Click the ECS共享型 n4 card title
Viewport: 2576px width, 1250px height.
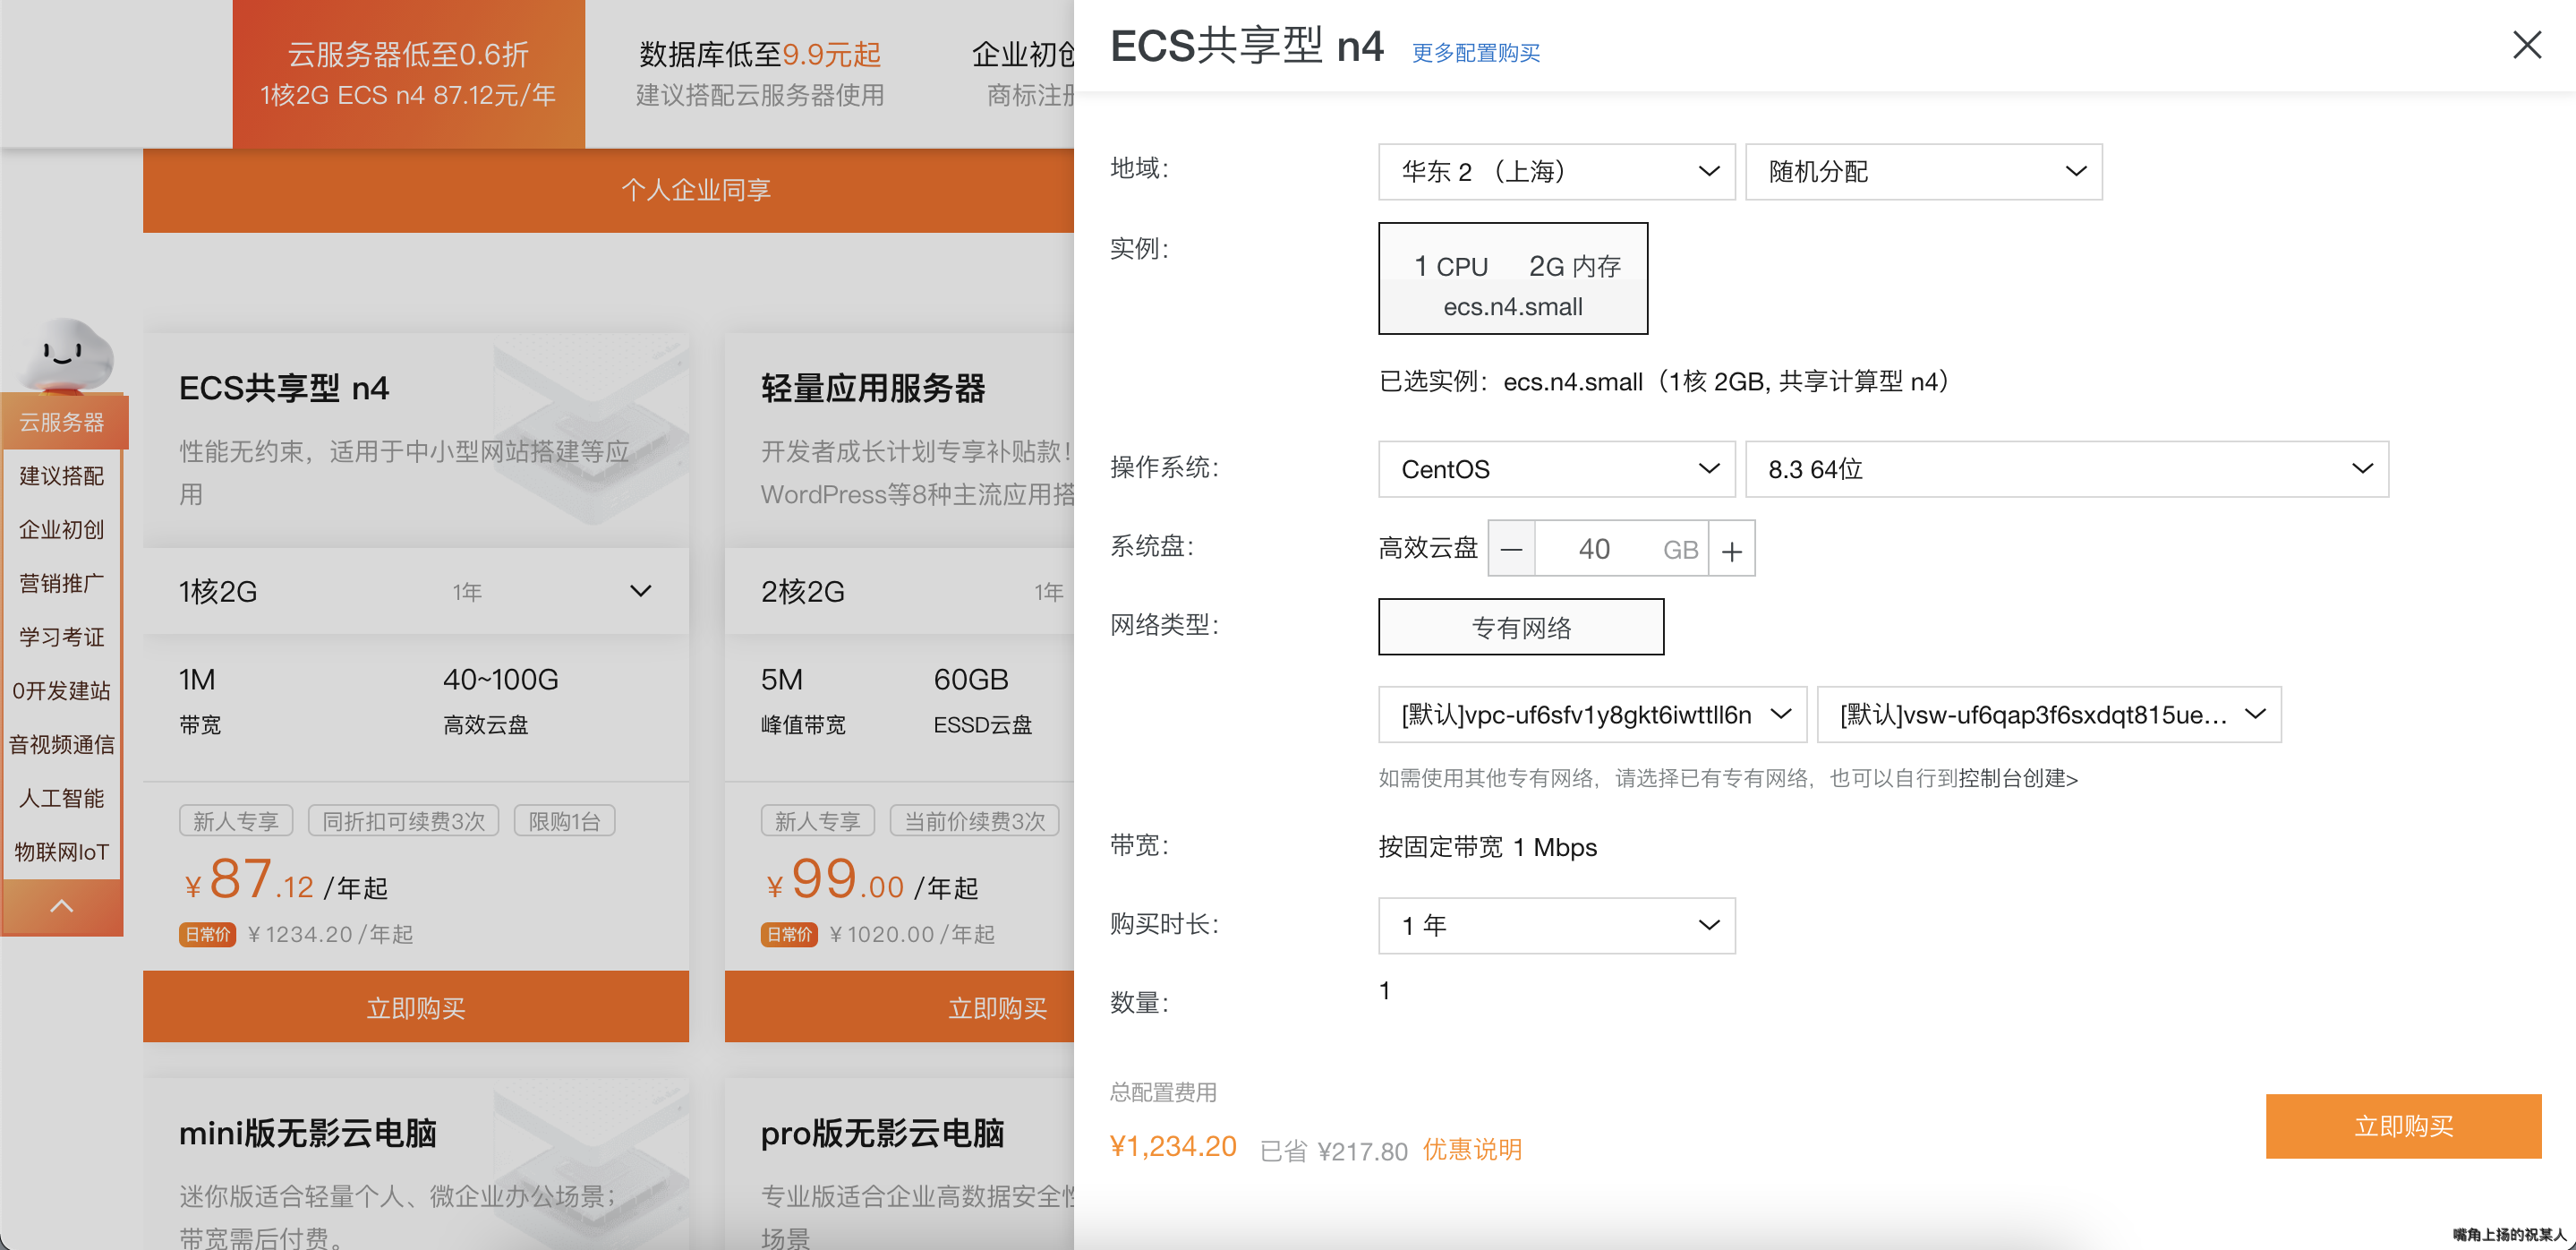(x=284, y=388)
